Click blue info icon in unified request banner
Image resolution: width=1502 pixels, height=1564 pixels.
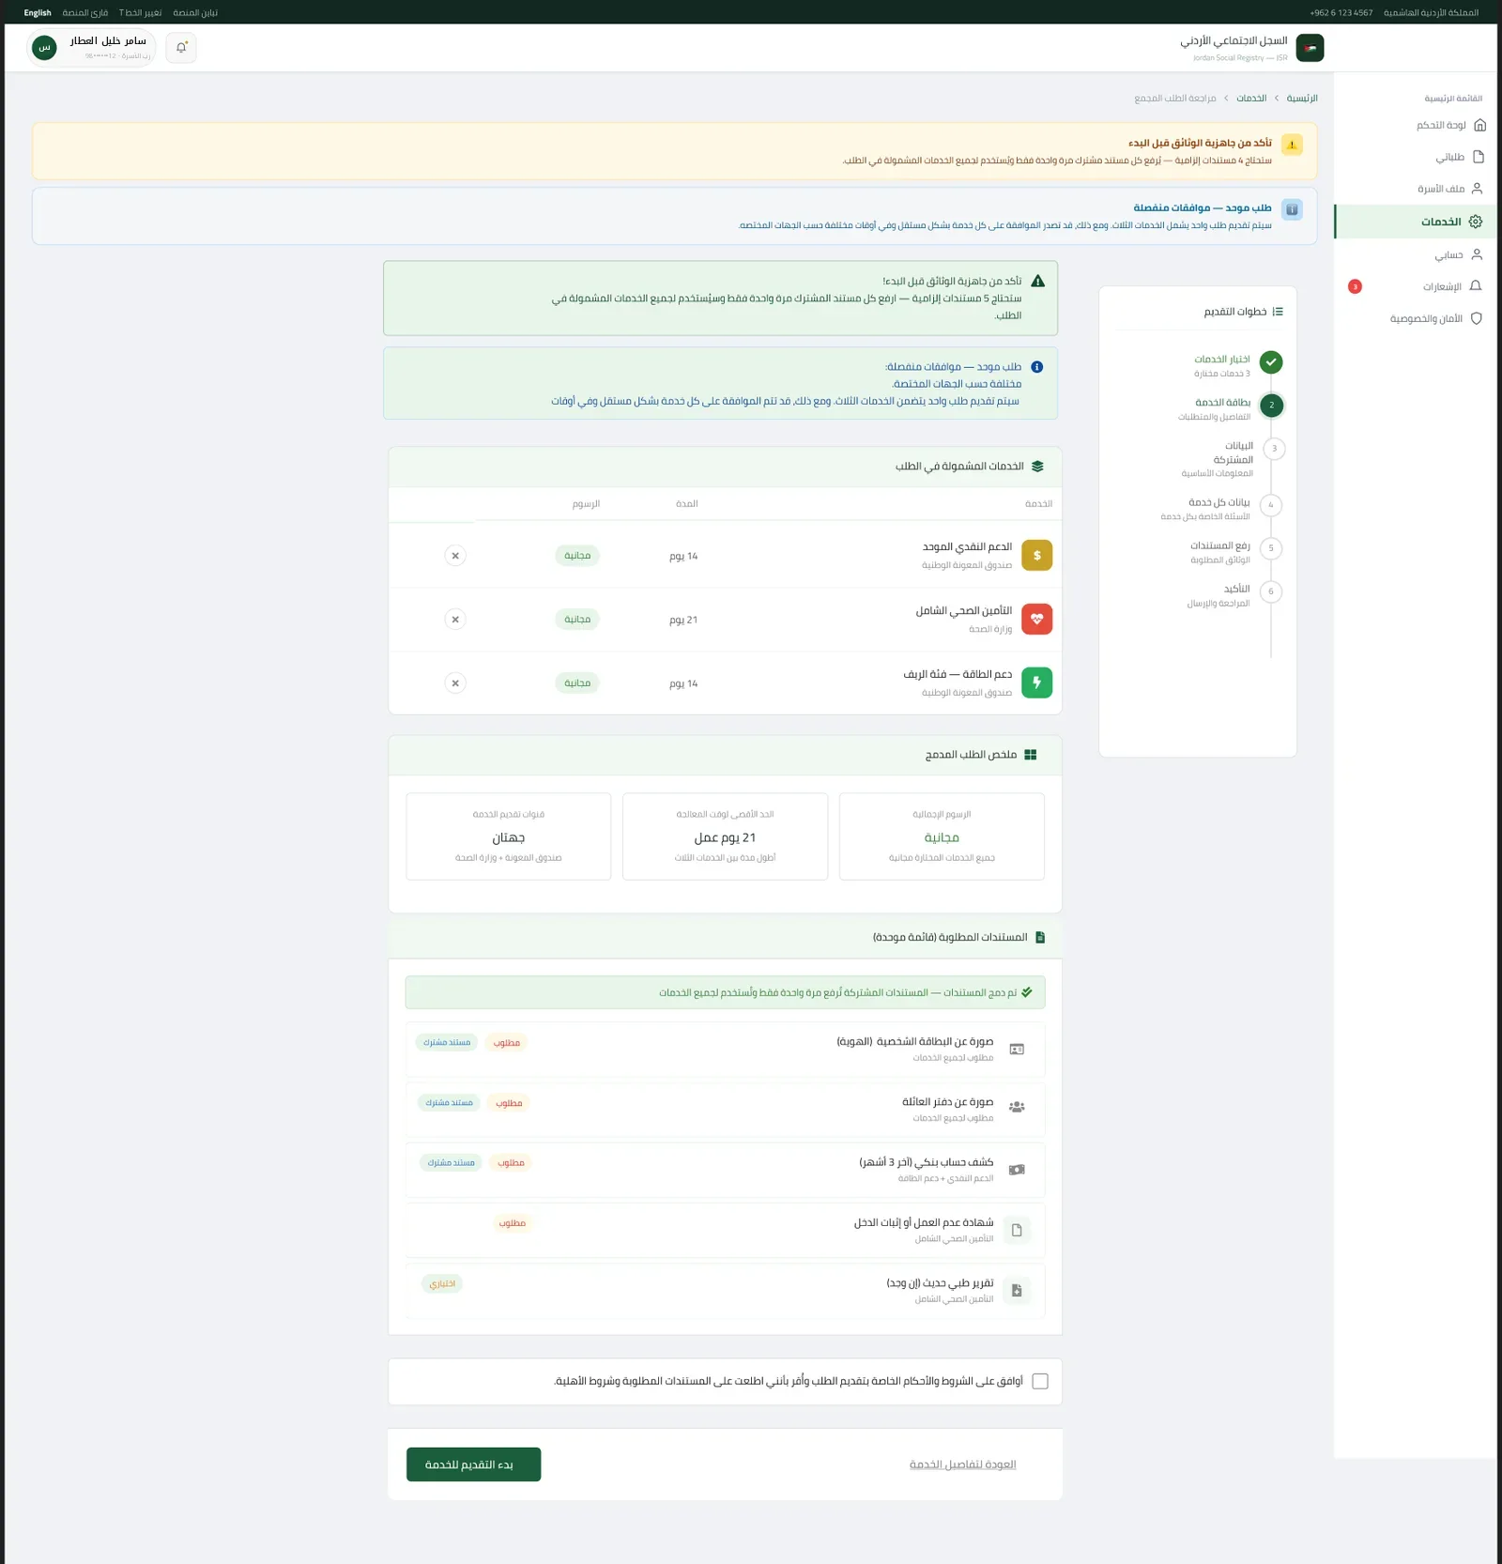tap(1292, 209)
